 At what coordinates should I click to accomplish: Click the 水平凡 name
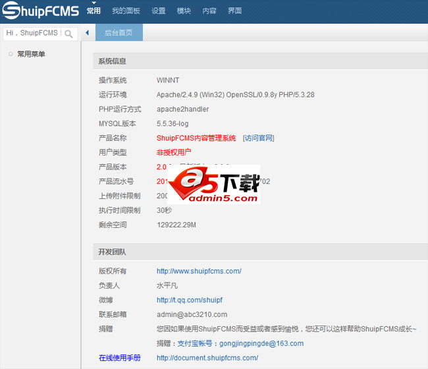coord(167,286)
